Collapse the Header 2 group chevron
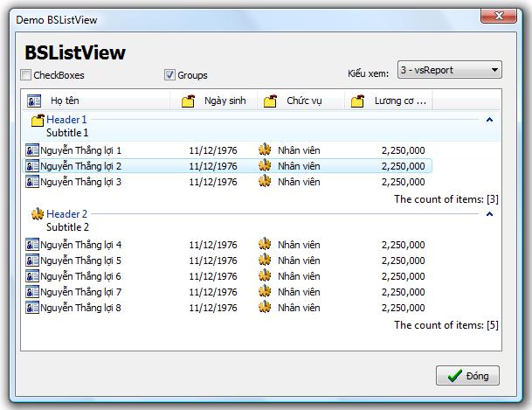532x410 pixels. (x=489, y=214)
